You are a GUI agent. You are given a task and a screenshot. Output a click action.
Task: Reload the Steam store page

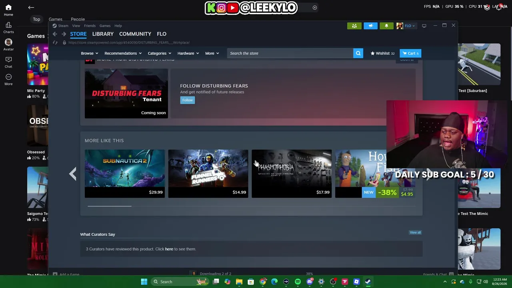(55, 42)
